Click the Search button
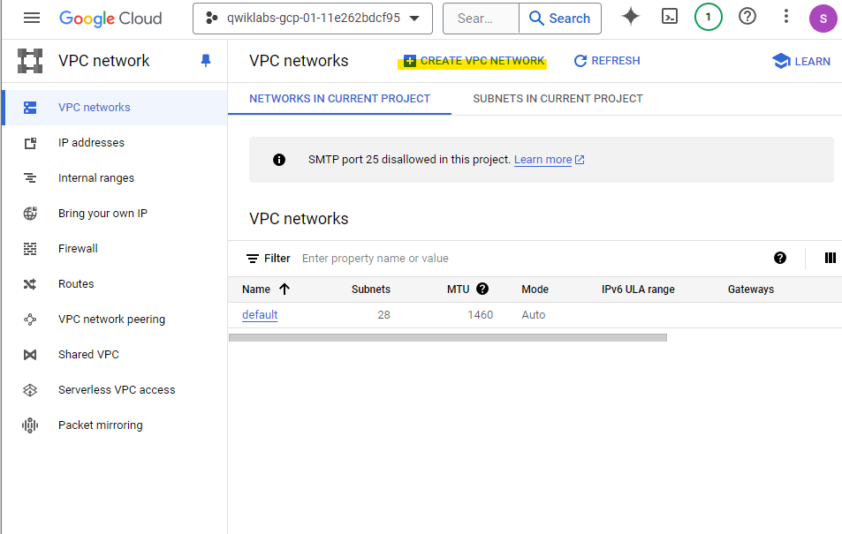Viewport: 842px width, 534px height. (x=559, y=19)
